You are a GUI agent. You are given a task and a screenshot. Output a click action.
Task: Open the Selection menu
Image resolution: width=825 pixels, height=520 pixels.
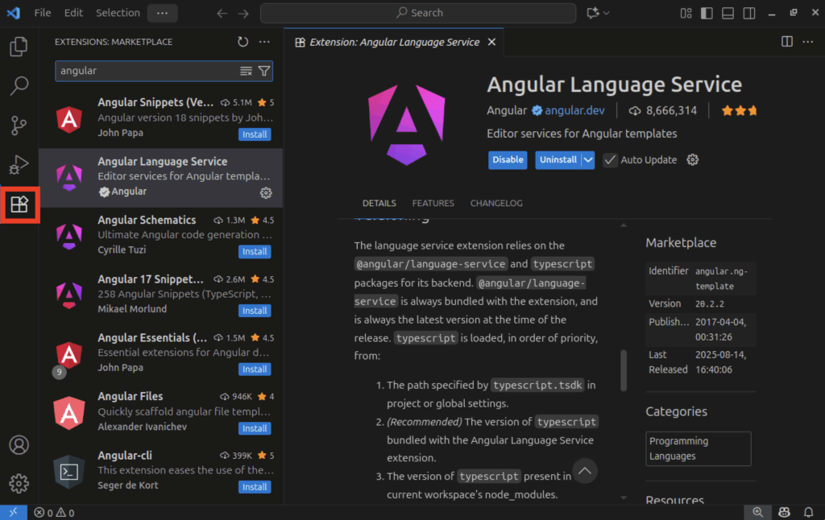point(118,13)
